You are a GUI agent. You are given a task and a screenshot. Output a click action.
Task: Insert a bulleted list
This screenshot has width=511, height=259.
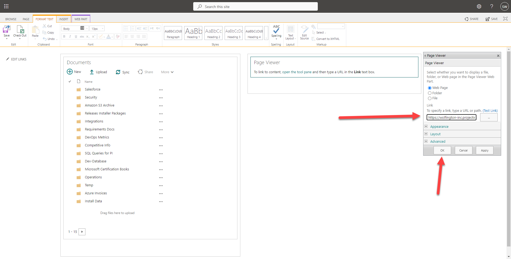126,28
